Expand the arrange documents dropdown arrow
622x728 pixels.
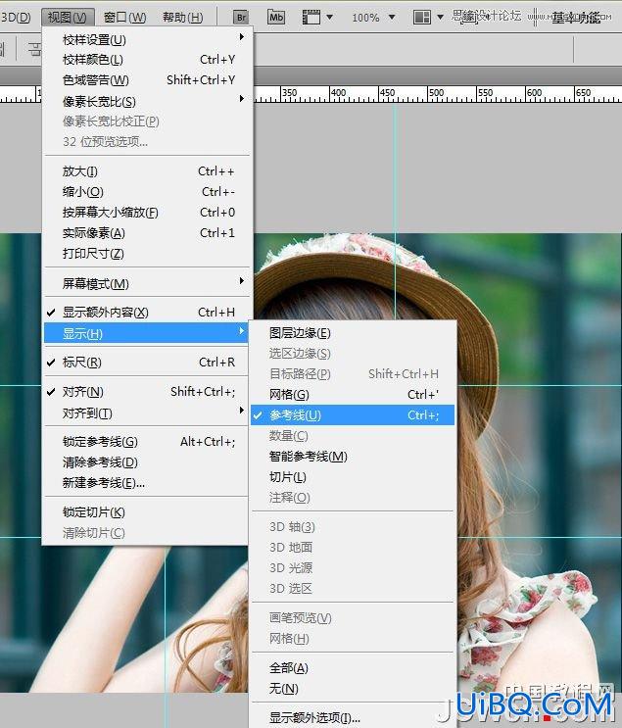(x=440, y=18)
